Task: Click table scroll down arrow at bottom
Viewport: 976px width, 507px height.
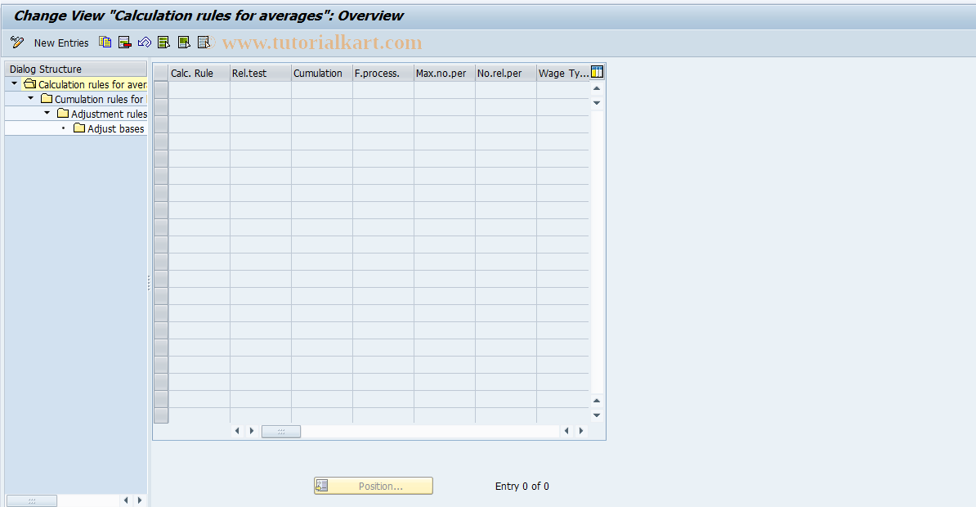Action: (597, 415)
